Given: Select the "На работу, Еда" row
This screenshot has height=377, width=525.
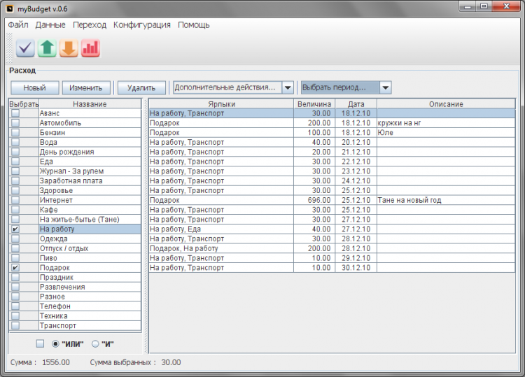Looking at the screenshot, I should 332,229.
